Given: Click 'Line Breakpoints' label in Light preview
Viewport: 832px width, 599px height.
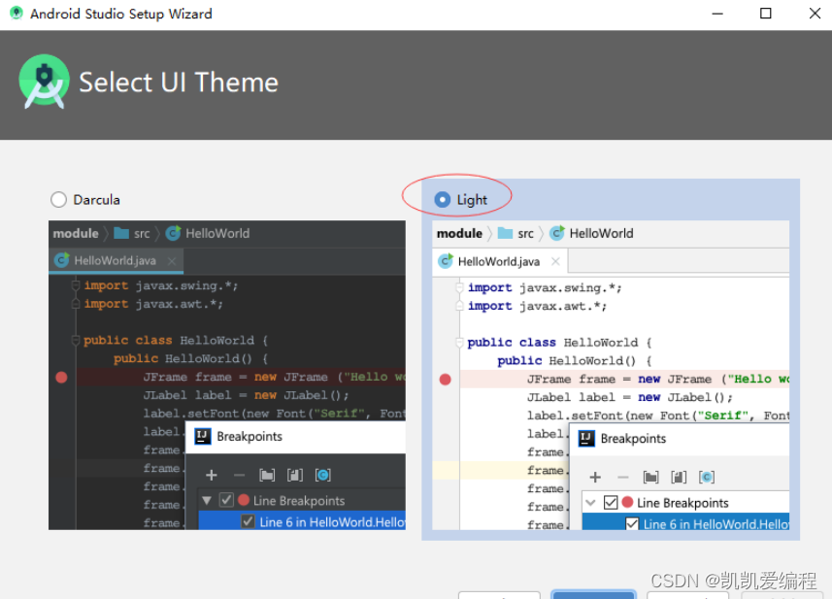Looking at the screenshot, I should click(682, 503).
